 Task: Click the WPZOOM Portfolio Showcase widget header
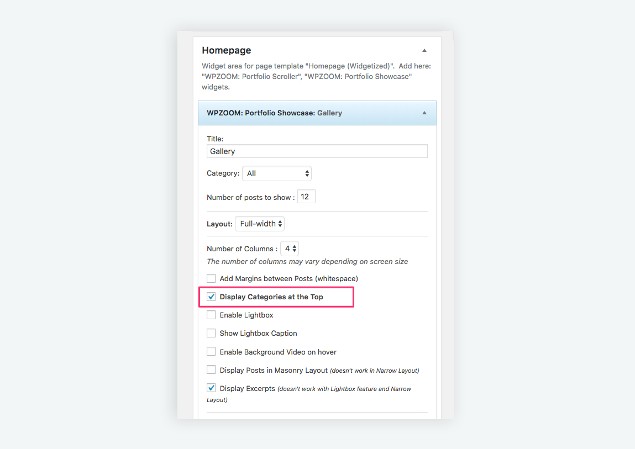(x=317, y=113)
